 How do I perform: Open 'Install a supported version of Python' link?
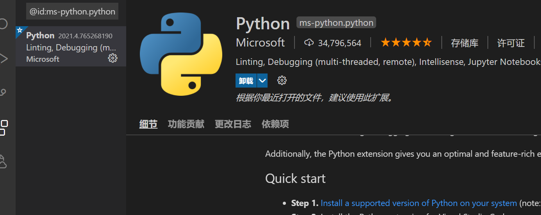419,203
